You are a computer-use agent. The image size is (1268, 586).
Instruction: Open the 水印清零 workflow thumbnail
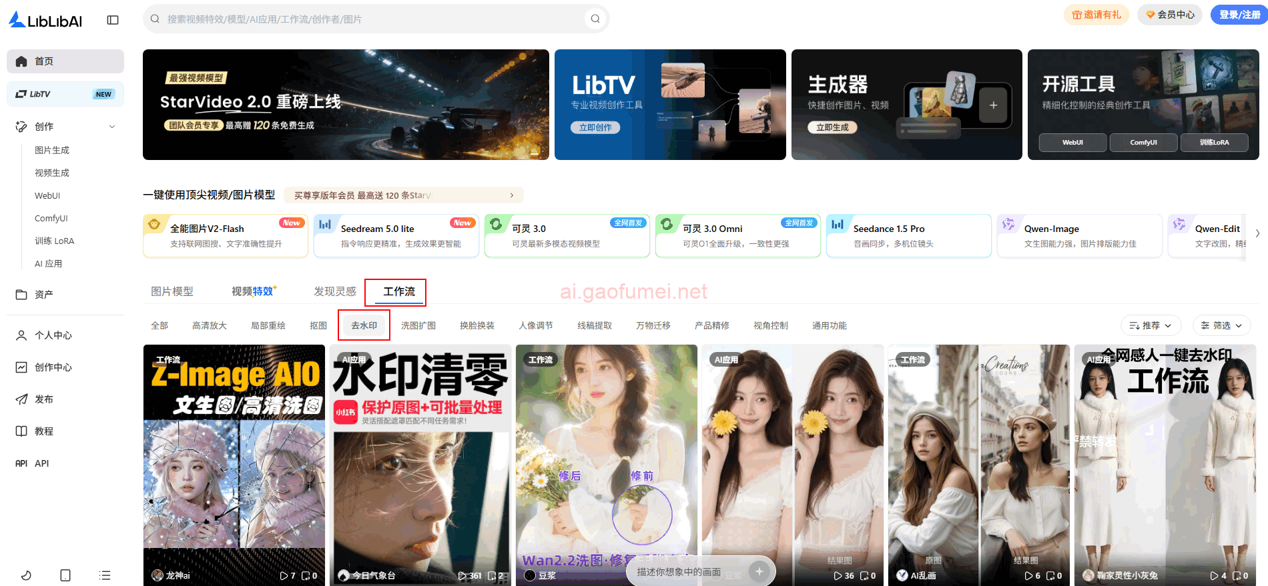tap(420, 465)
